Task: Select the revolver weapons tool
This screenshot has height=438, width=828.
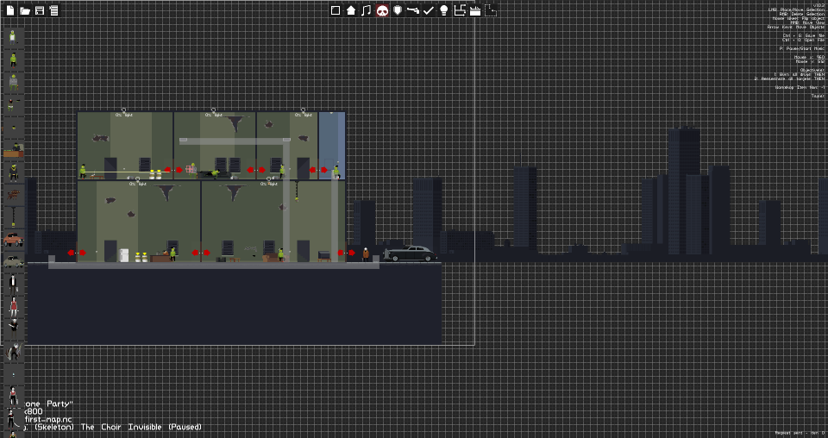Action: coord(413,10)
